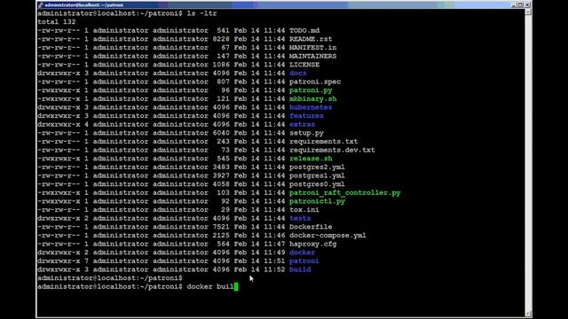Click the scrollbar down arrow

[528, 314]
